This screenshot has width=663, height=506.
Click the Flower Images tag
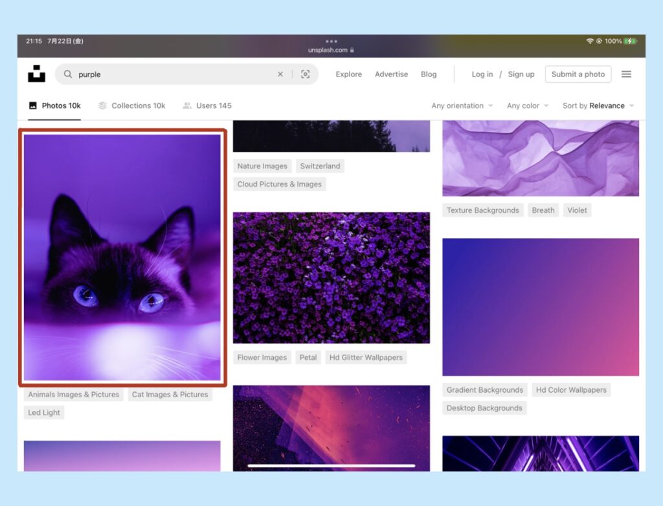pos(262,358)
